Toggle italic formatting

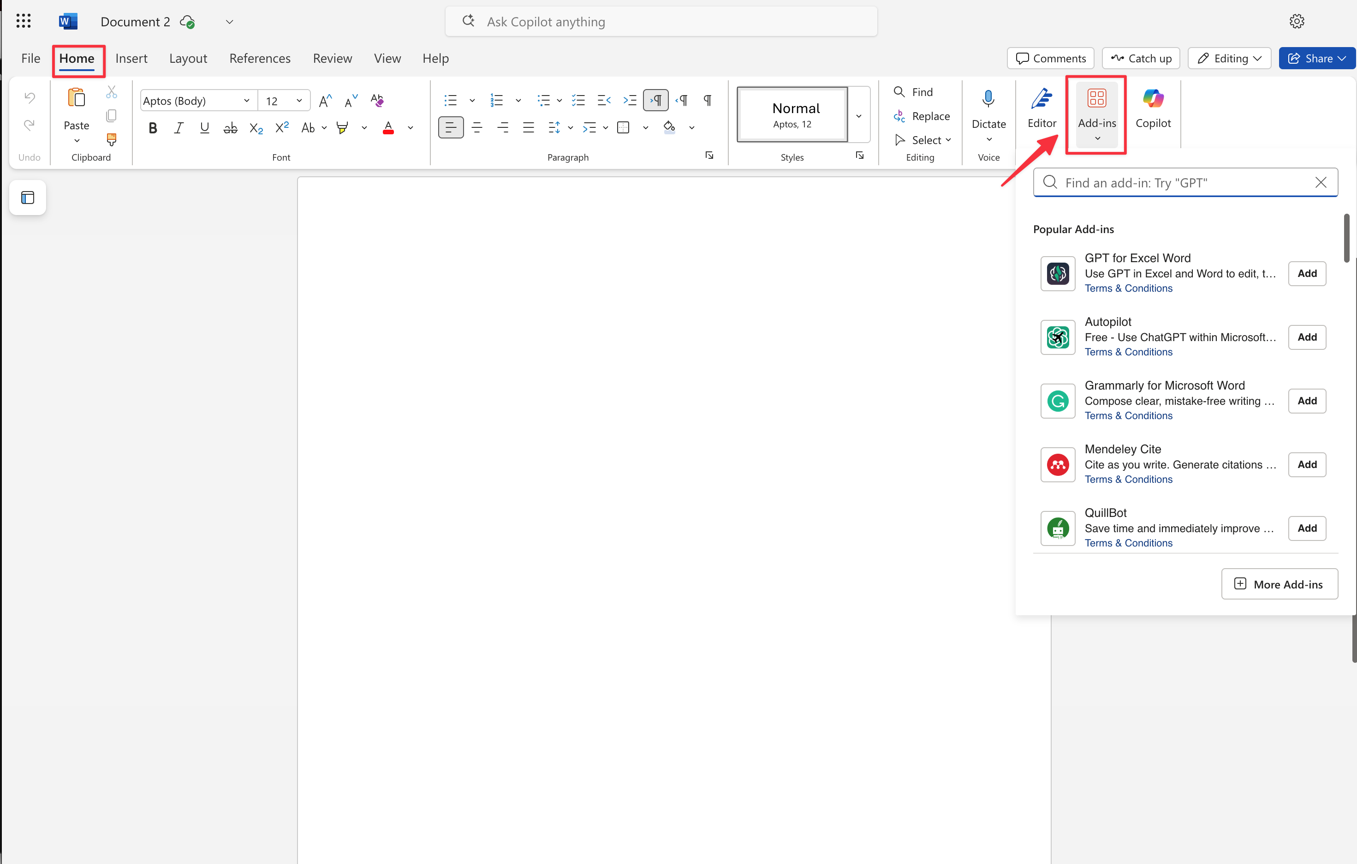(x=179, y=128)
